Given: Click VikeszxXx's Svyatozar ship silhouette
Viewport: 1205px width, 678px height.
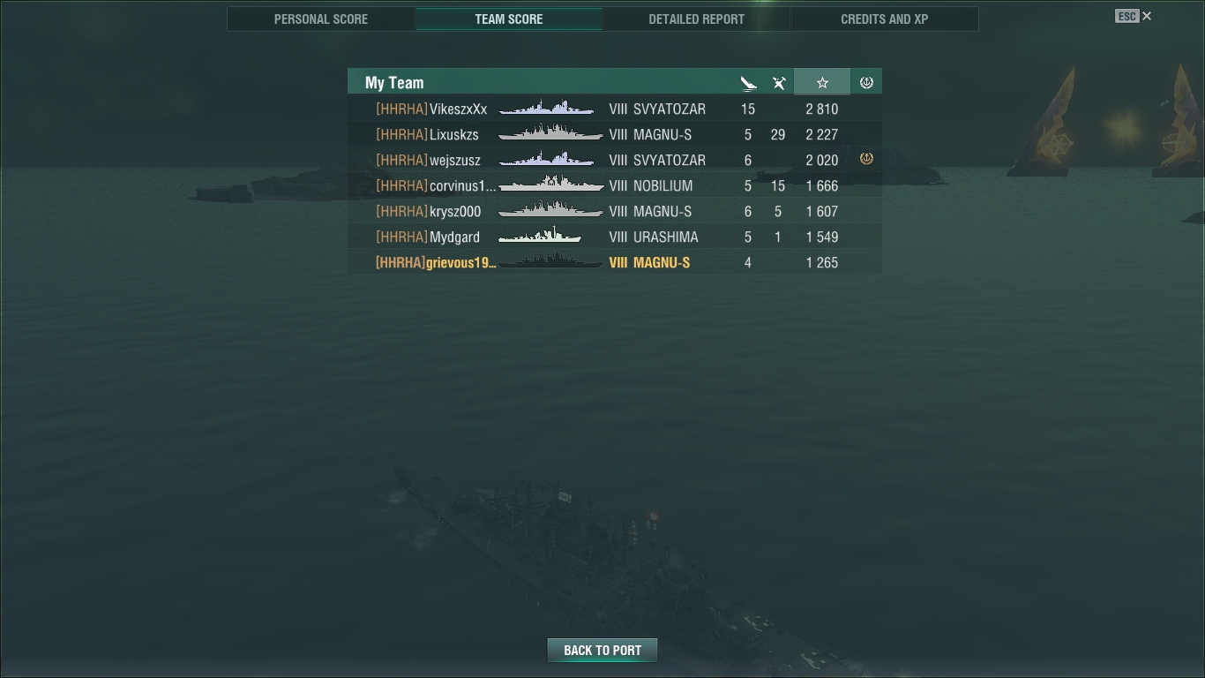Looking at the screenshot, I should [546, 109].
